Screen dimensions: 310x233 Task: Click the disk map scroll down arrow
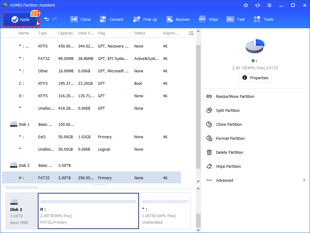(198, 230)
